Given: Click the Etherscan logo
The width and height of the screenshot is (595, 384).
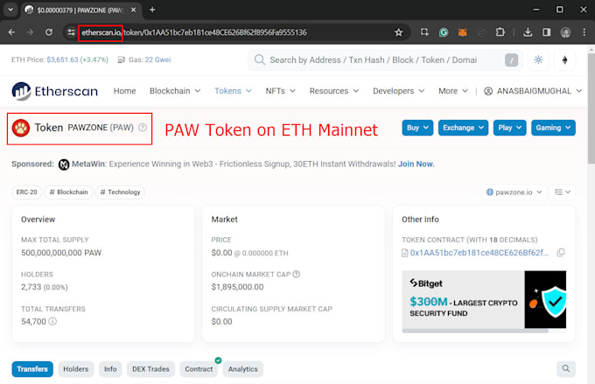Looking at the screenshot, I should click(54, 91).
